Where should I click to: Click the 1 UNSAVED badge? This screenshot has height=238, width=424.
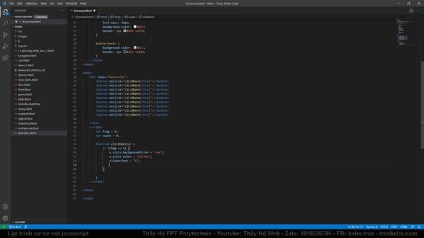40,17
